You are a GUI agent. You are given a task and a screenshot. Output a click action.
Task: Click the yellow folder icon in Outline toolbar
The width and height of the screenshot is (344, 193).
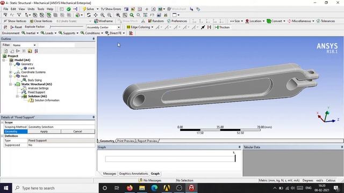(x=30, y=51)
